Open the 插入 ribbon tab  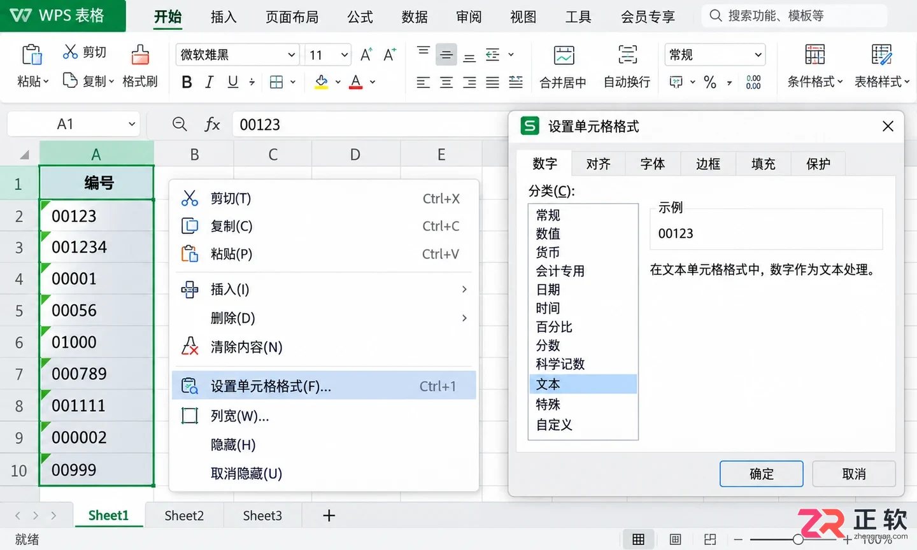coord(224,17)
